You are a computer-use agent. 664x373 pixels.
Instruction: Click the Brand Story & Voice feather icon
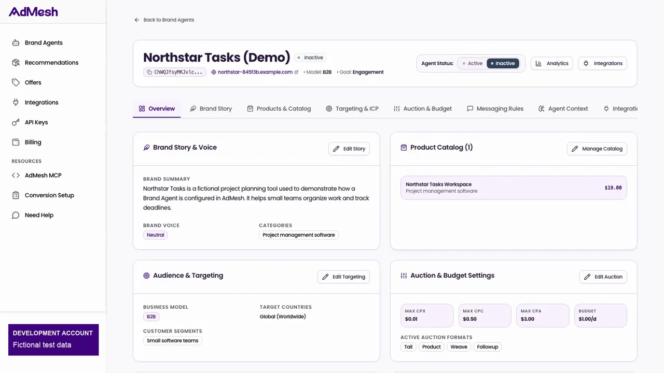pyautogui.click(x=146, y=148)
